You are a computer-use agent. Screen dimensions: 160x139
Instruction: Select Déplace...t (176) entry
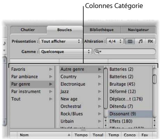130,99
